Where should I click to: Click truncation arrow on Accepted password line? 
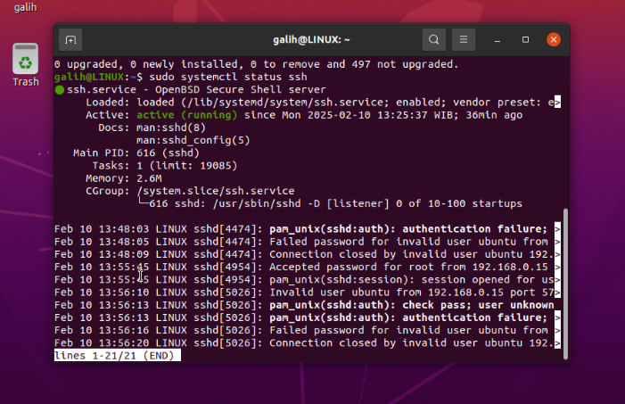(557, 267)
